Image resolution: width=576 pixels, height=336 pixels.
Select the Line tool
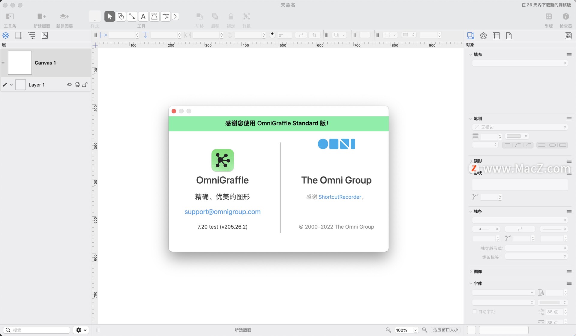point(132,16)
